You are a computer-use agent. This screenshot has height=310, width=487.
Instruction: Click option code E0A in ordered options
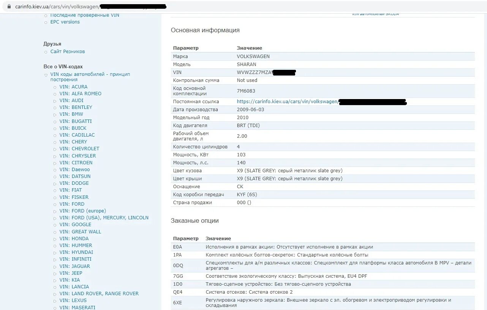[177, 247]
